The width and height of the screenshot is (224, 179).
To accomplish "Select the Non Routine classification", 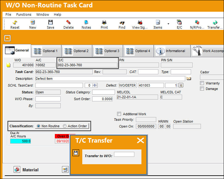I will coord(39,126).
